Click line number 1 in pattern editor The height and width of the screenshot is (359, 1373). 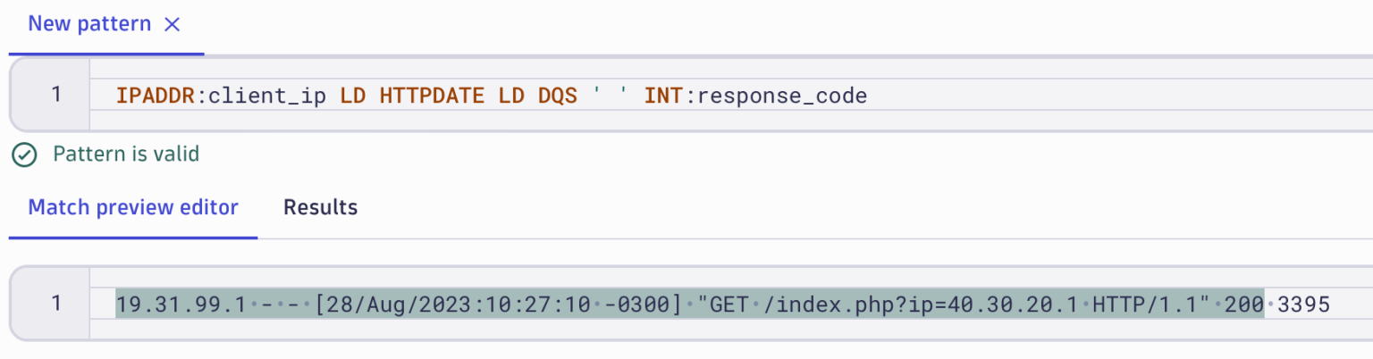[55, 95]
